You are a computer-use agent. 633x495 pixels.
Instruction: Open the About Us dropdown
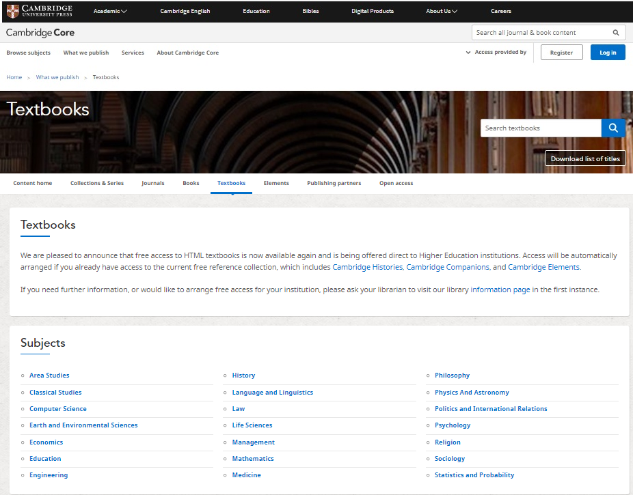coord(442,11)
